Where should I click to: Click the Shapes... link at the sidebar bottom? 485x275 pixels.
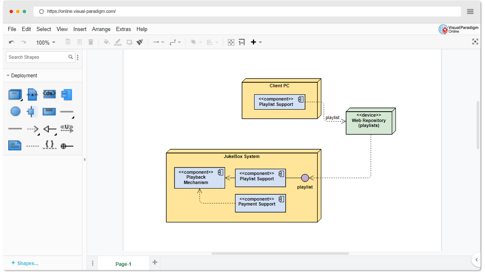click(x=25, y=263)
